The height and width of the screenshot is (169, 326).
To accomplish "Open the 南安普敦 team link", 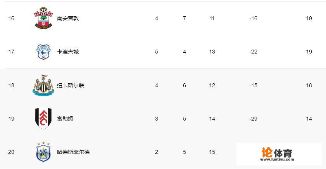I will [68, 18].
